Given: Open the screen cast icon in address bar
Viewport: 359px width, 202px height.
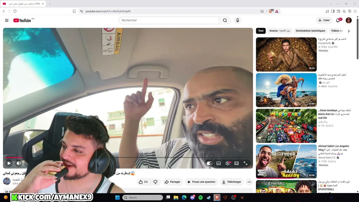Looking at the screenshot, I should 262,11.
